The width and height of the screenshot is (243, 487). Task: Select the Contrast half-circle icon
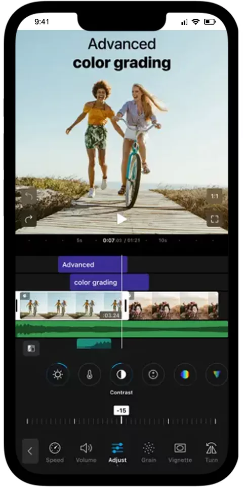(121, 374)
